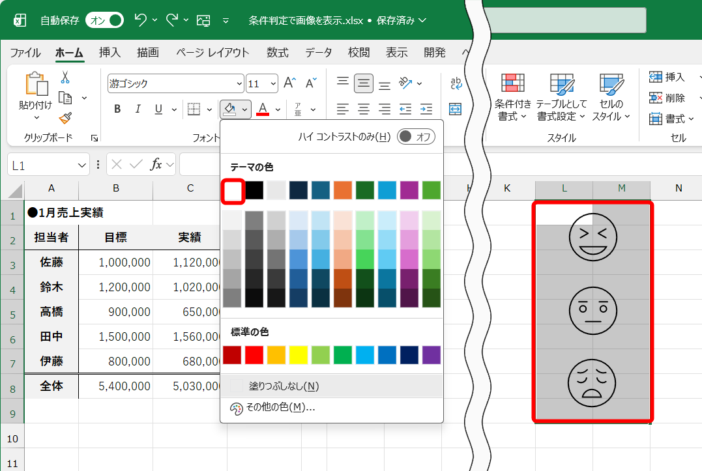Toggle ハイ コントラストのみ switch
702x471 pixels.
(416, 137)
